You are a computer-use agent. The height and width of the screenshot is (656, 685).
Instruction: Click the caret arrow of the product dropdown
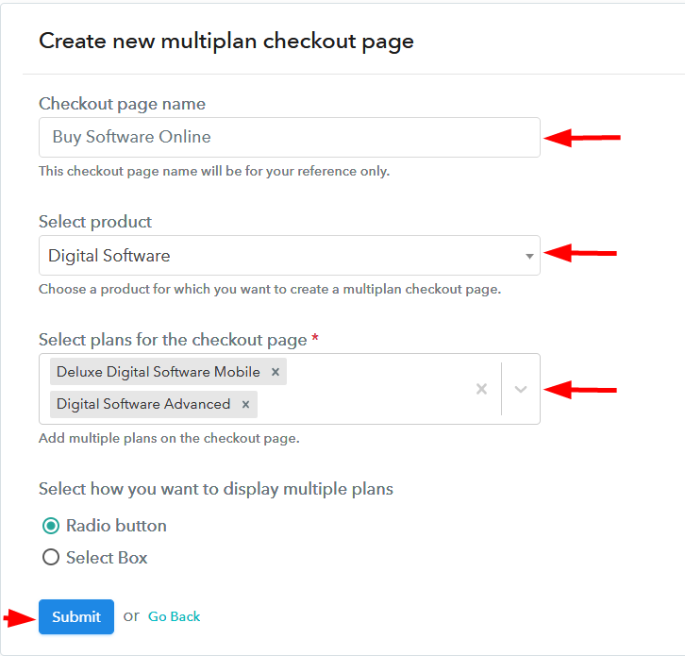[x=529, y=256]
